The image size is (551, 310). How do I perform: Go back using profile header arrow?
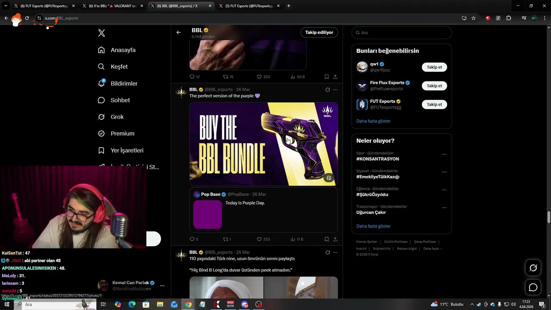179,32
